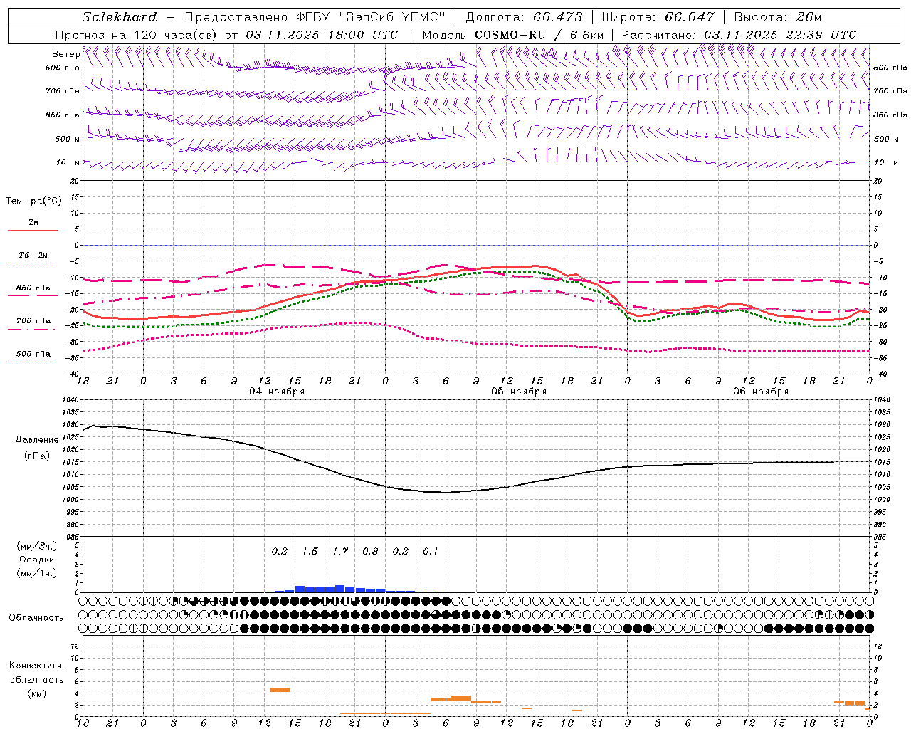
Task: Click the 1.7 precipitation amount value
Action: 340,552
